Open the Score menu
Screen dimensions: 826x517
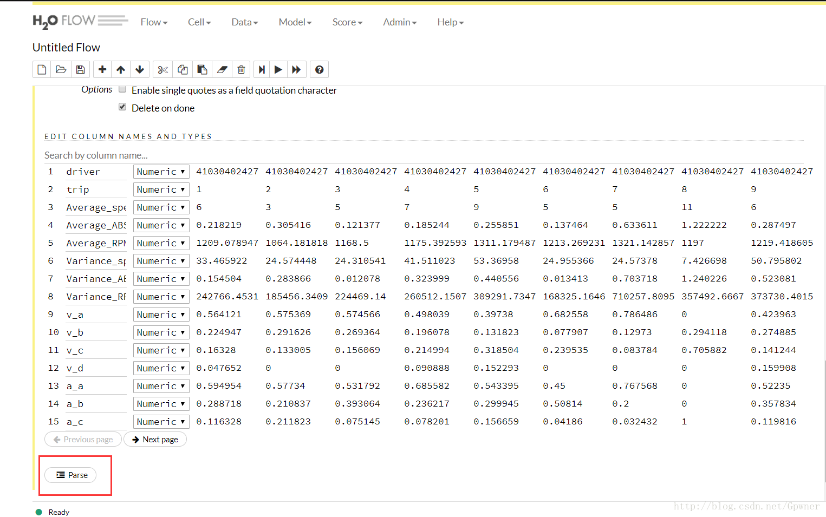coord(347,22)
